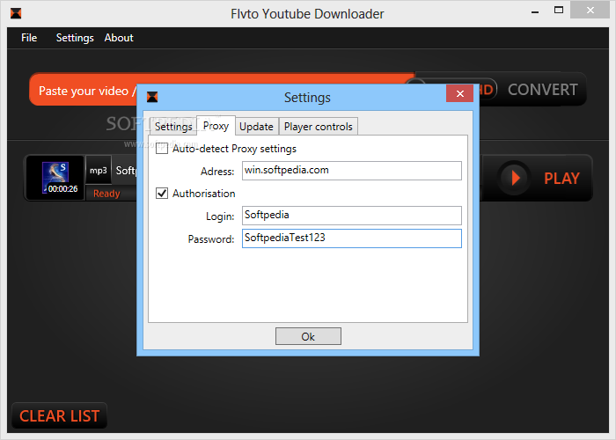Close the Settings dialog with red X
This screenshot has width=616, height=440.
pos(459,93)
